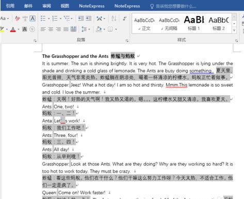
Task: Center the paragraph text
Action: (x=51, y=29)
